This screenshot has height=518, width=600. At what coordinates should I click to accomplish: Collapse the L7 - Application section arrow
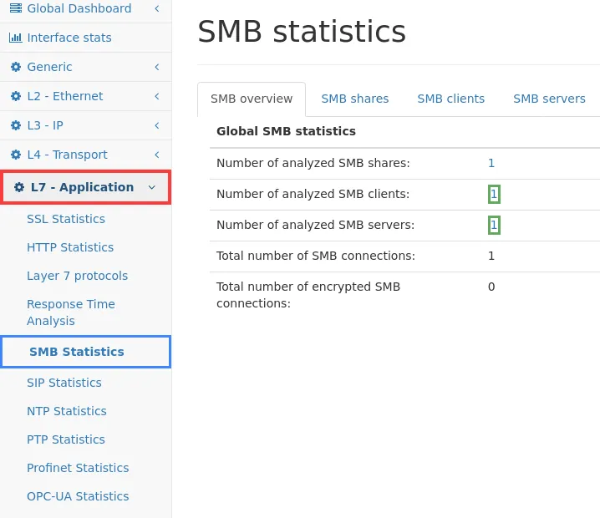pyautogui.click(x=151, y=187)
